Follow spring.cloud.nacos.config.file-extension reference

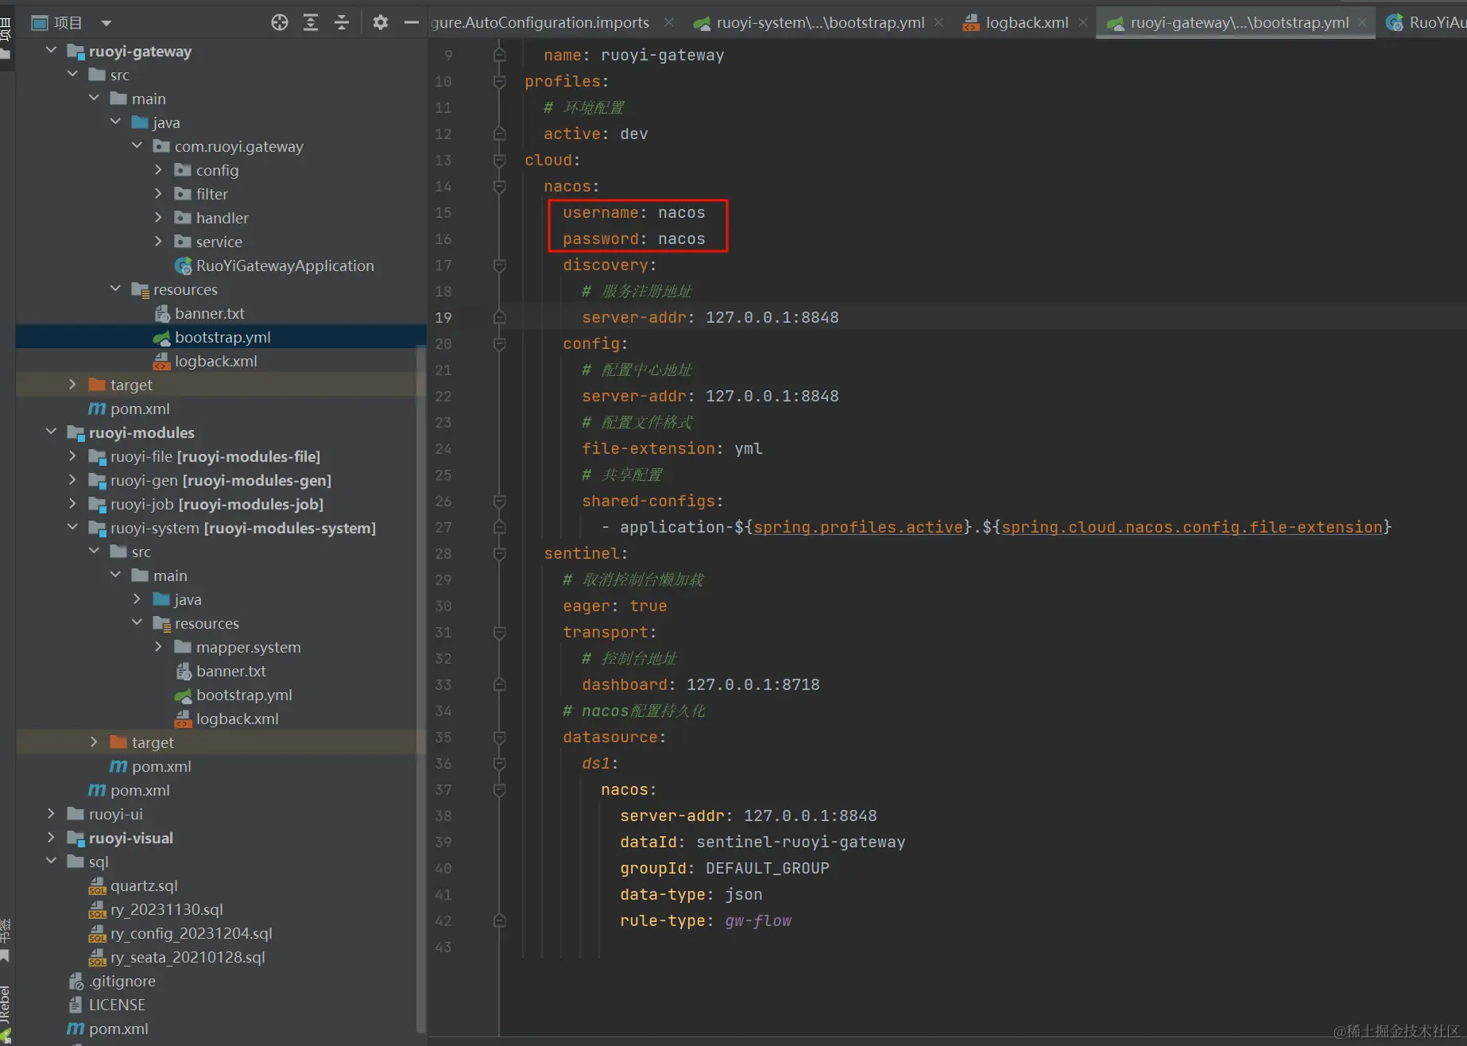(x=1192, y=527)
